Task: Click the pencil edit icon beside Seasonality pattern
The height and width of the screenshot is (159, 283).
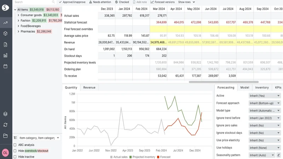Action: pyautogui.click(x=279, y=155)
